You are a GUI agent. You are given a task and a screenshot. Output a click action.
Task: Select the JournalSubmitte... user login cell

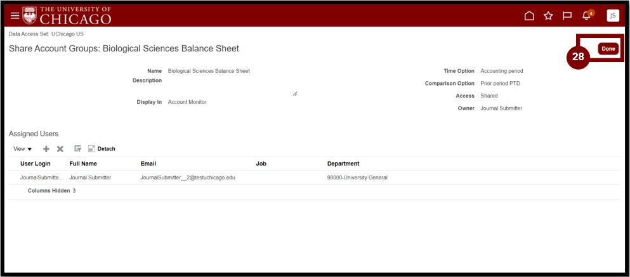coord(42,177)
